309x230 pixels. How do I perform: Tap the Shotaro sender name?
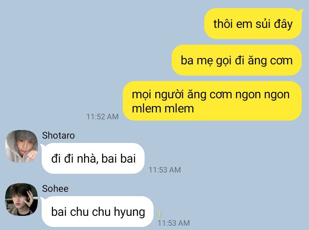[58, 136]
